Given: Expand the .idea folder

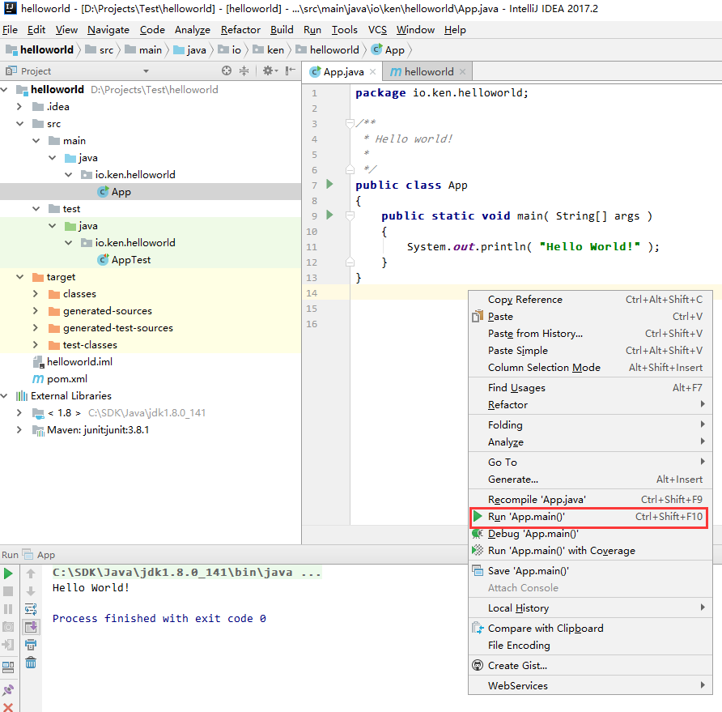Looking at the screenshot, I should (19, 106).
